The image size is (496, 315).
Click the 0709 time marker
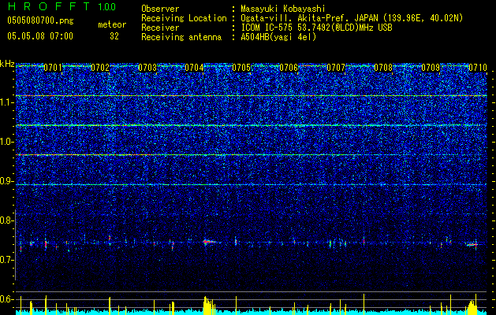(x=431, y=68)
